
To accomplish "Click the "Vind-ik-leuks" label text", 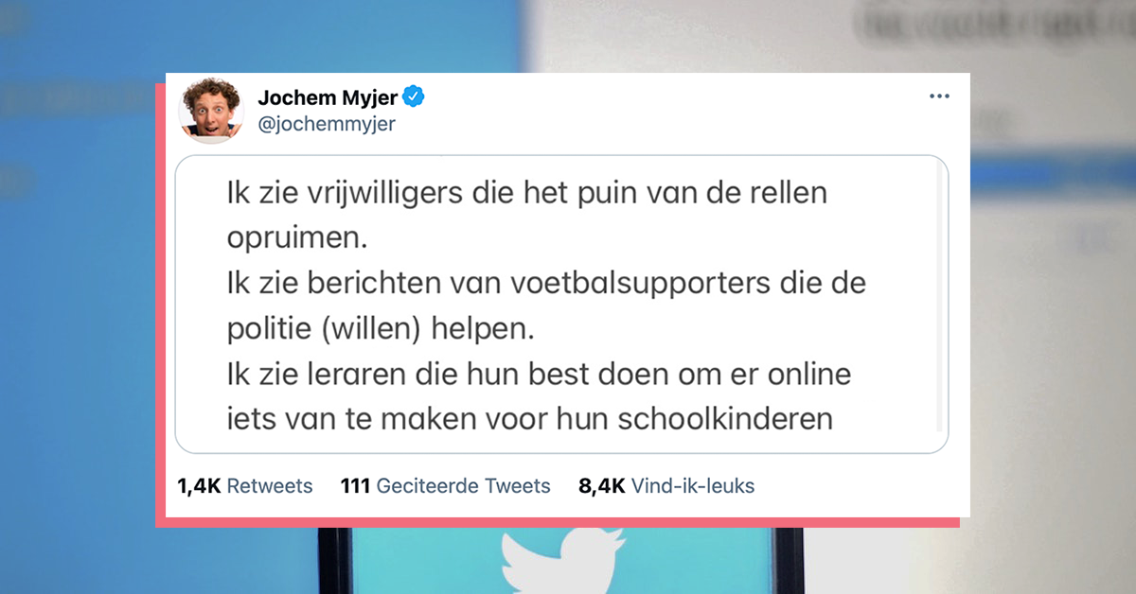I will [x=692, y=486].
